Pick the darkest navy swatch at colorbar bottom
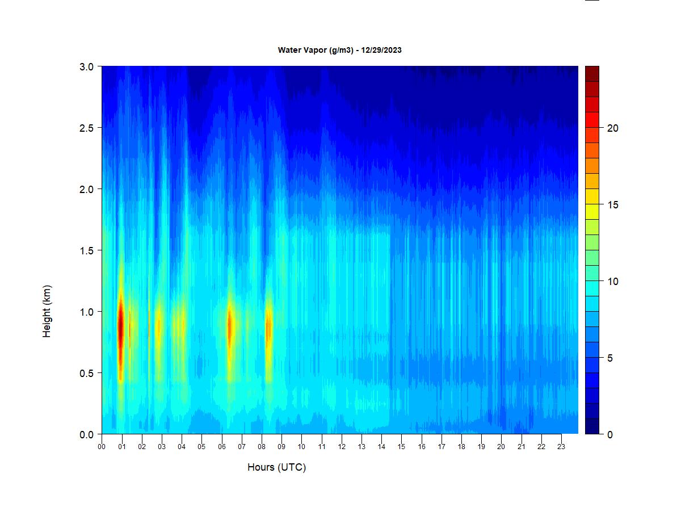The width and height of the screenshot is (681, 511). 592,426
